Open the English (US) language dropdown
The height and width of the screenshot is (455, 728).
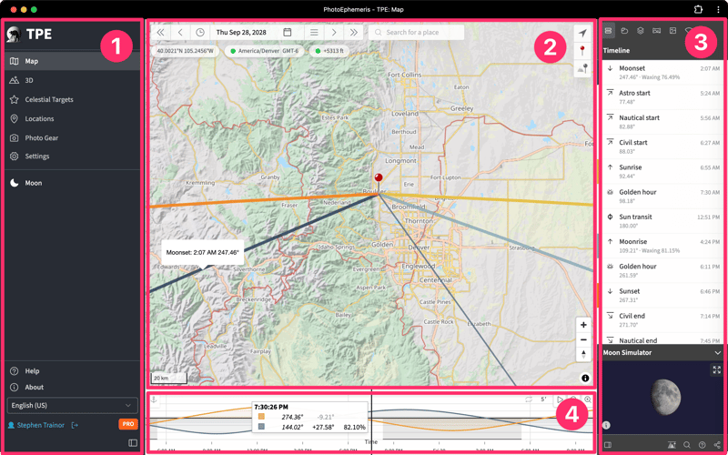(x=73, y=405)
